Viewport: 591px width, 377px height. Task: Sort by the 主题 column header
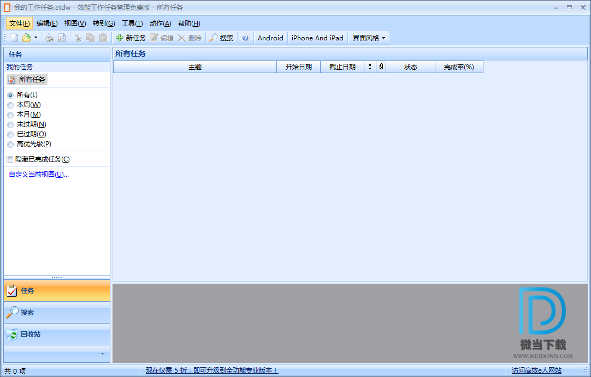195,67
